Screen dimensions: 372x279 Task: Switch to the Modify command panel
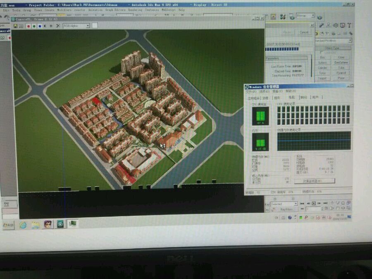322,25
